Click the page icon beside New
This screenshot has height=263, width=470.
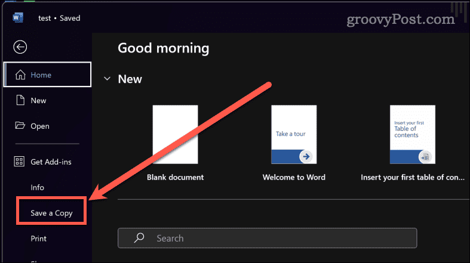click(20, 100)
